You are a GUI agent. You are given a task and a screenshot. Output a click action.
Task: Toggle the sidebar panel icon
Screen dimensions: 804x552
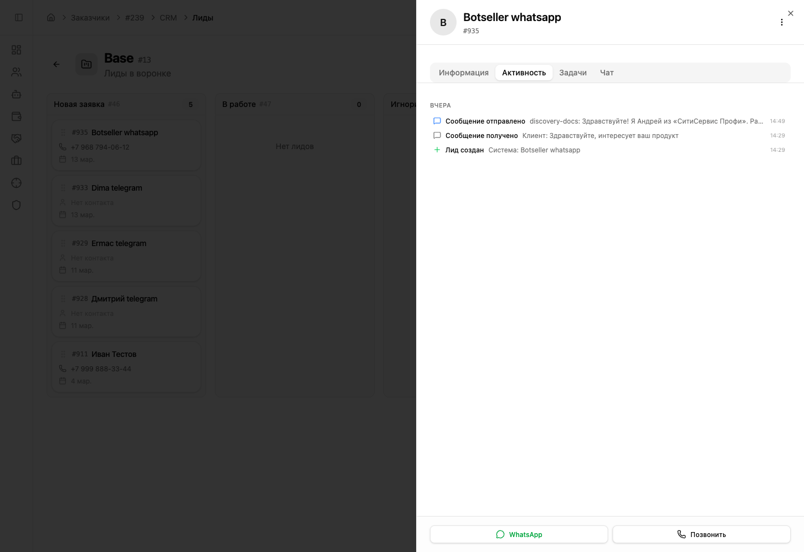click(x=19, y=18)
